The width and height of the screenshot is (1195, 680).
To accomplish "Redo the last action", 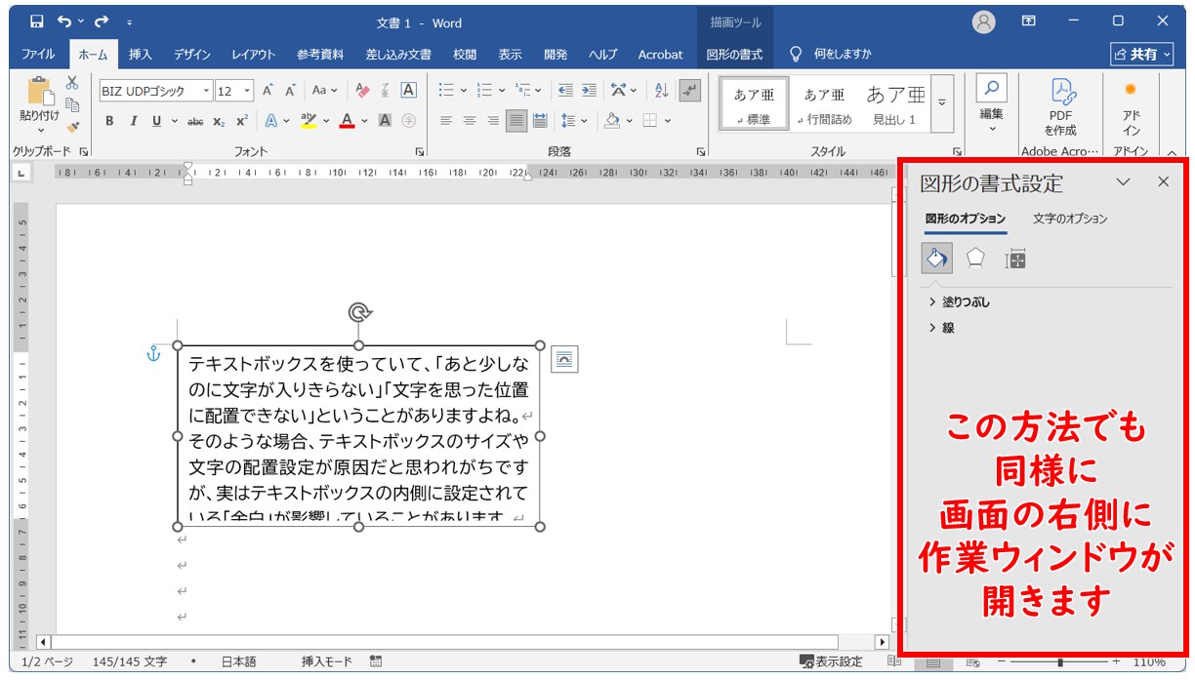I will (x=101, y=21).
